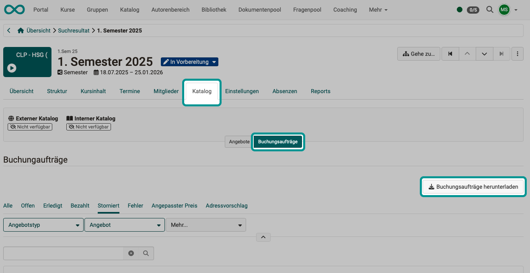Open the global search magnifier icon
The height and width of the screenshot is (273, 530).
pos(490,9)
